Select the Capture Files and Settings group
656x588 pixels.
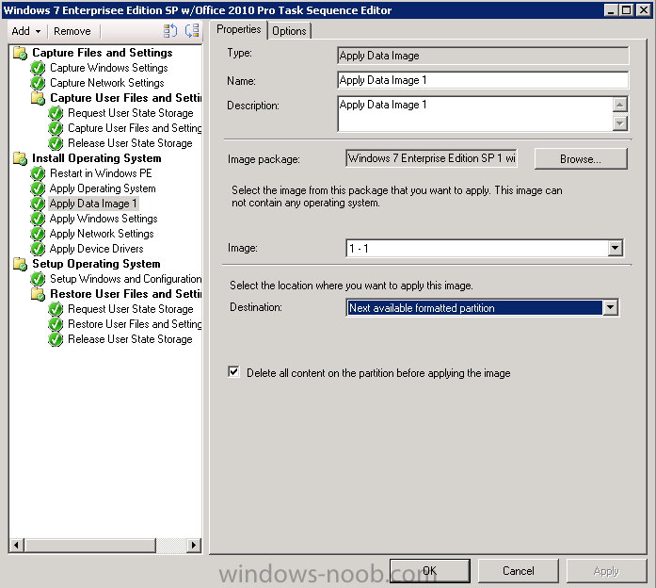(x=103, y=53)
